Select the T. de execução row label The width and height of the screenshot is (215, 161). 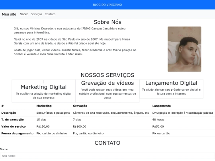point(12,120)
